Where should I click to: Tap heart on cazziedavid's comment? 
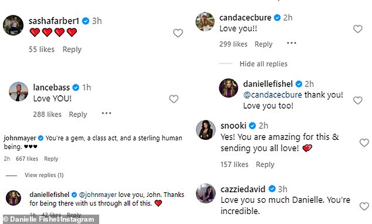364,206
